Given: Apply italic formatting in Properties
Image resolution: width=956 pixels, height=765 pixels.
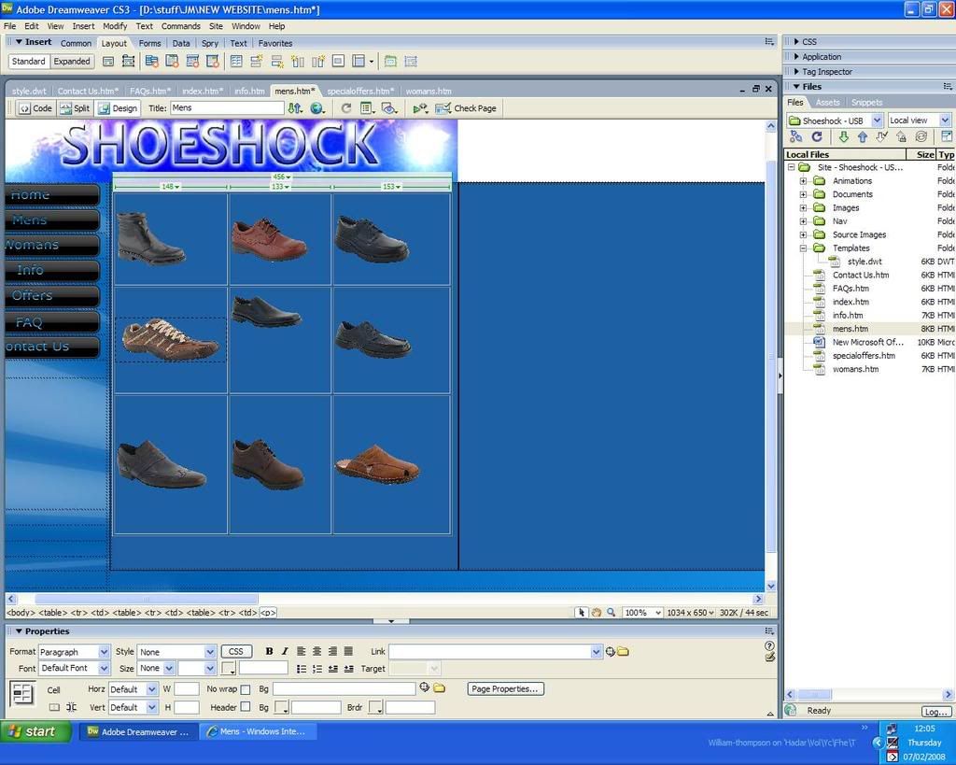Looking at the screenshot, I should tap(285, 652).
